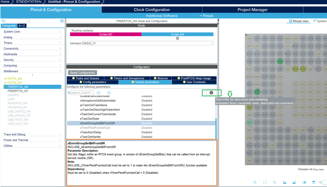Open the Config parameters tab
Viewport: 327px width, 187px height.
[x=93, y=82]
